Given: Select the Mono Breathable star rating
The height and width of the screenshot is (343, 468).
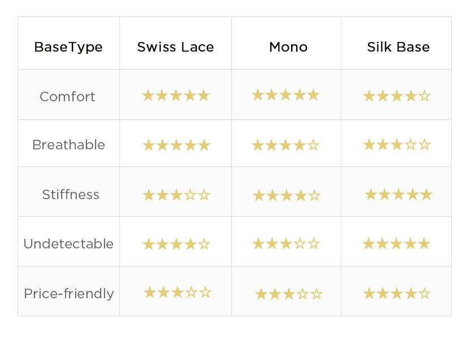Looking at the screenshot, I should [285, 145].
